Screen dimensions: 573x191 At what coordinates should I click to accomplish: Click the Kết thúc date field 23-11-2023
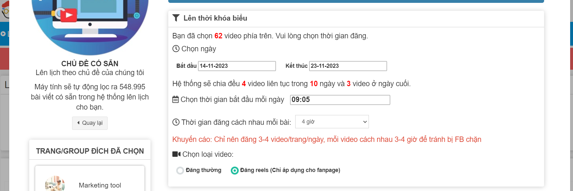pos(348,66)
